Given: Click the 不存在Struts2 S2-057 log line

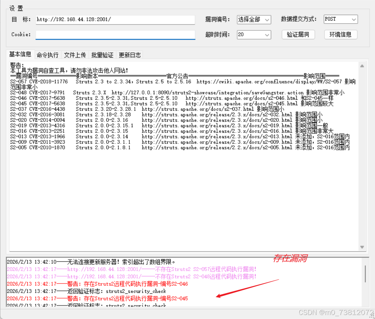Looking at the screenshot, I should click(x=132, y=270).
